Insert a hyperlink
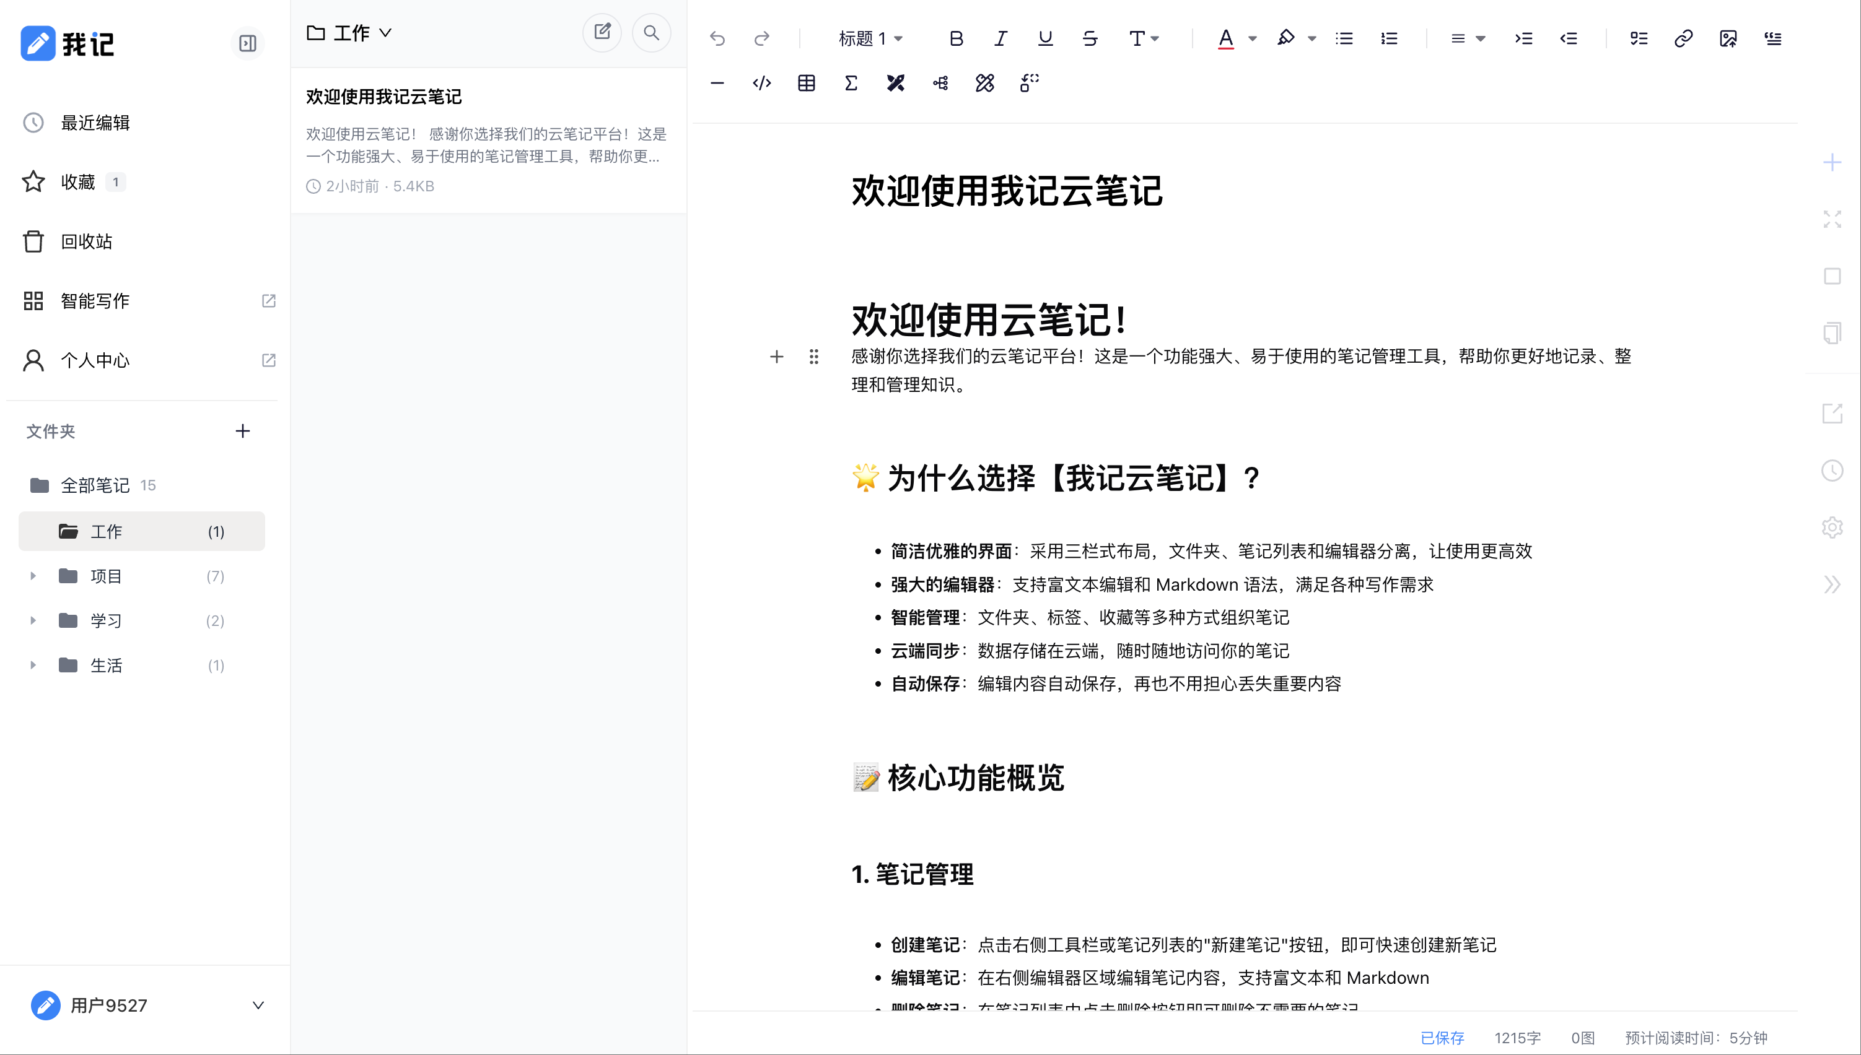 coord(1683,38)
